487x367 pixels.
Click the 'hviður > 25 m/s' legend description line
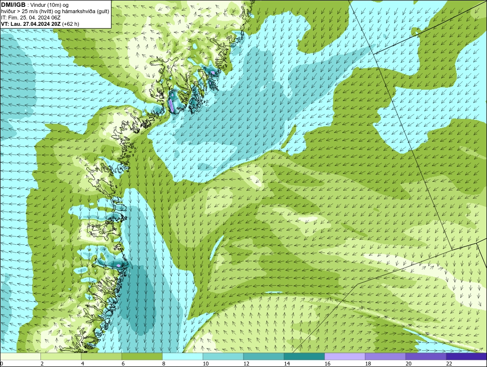[x=55, y=12]
